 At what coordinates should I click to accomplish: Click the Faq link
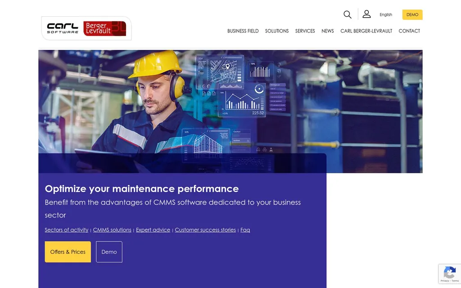(245, 230)
